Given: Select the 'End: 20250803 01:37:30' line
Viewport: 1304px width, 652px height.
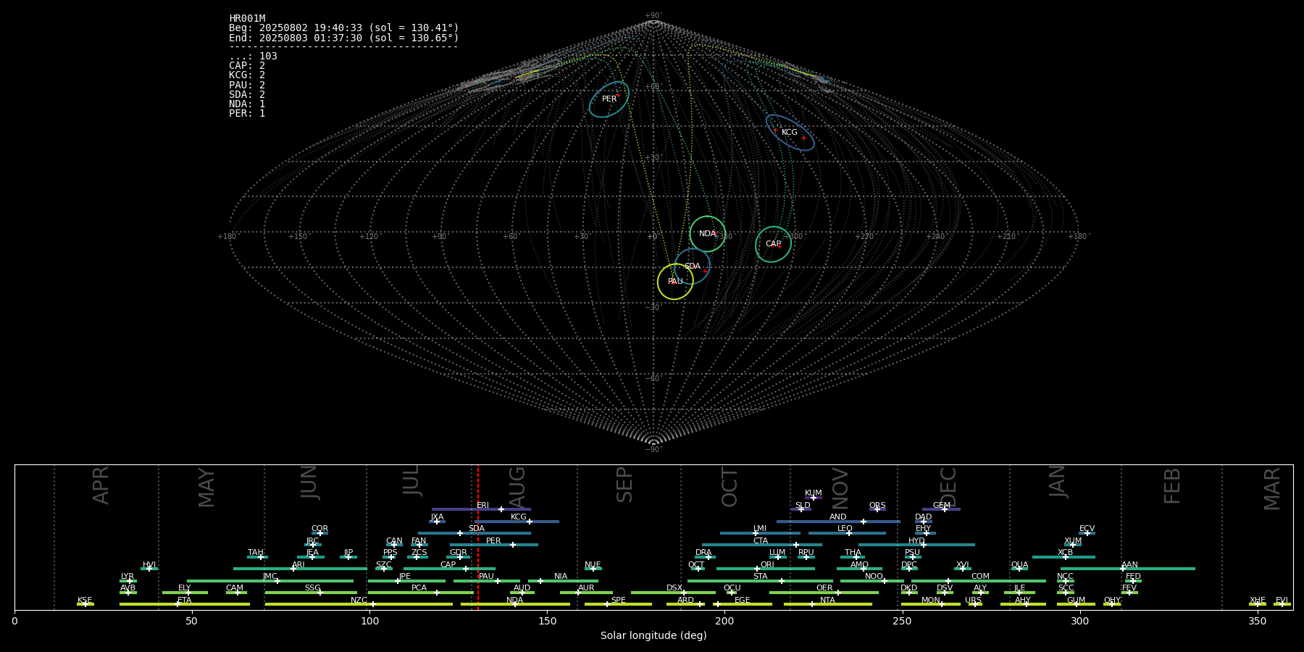Looking at the screenshot, I should click(344, 38).
